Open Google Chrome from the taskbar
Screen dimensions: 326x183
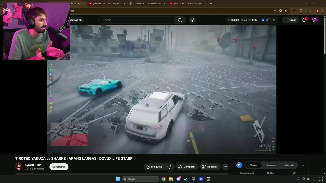[164, 179]
